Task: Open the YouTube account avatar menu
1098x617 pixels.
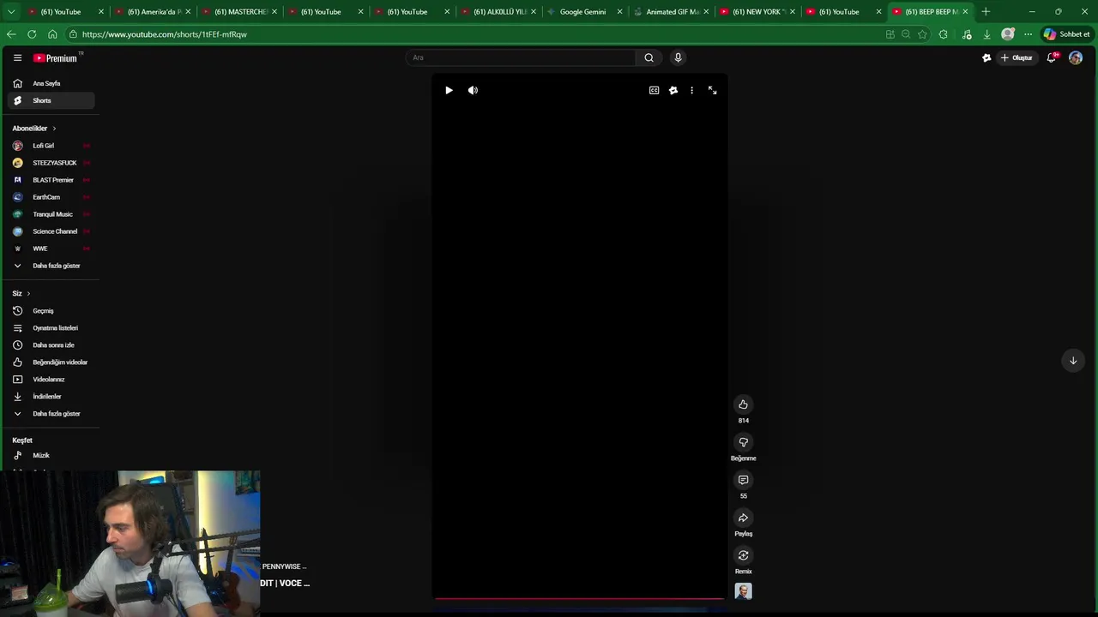Action: pyautogui.click(x=1076, y=57)
